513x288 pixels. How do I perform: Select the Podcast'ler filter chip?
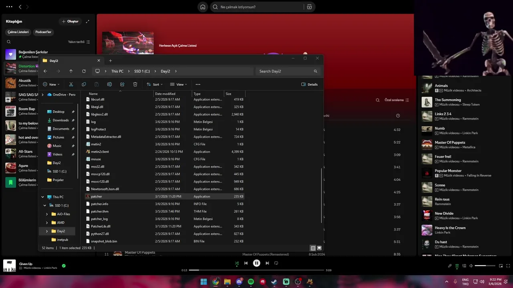(x=43, y=32)
